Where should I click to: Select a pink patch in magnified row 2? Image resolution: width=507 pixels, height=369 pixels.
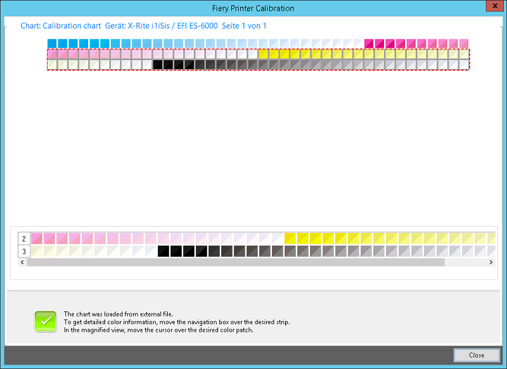(44, 238)
